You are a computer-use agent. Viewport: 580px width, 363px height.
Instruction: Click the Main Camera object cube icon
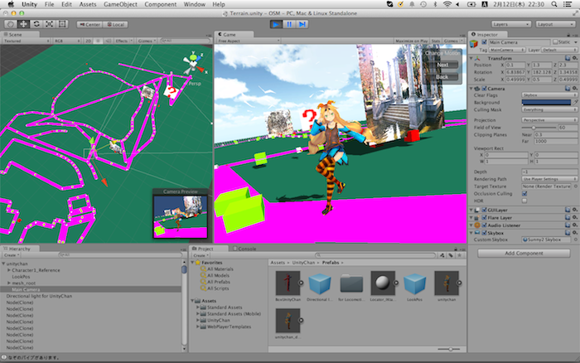click(x=474, y=44)
